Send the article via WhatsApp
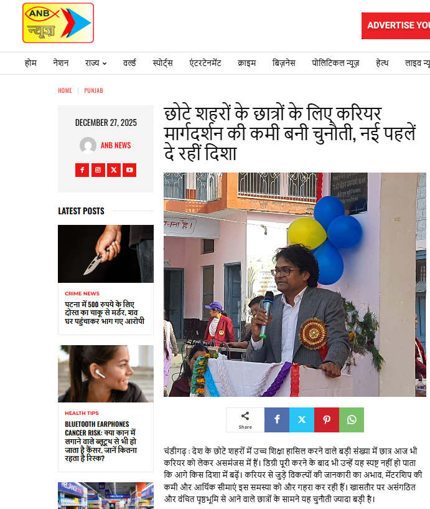The width and height of the screenshot is (430, 509). tap(352, 420)
